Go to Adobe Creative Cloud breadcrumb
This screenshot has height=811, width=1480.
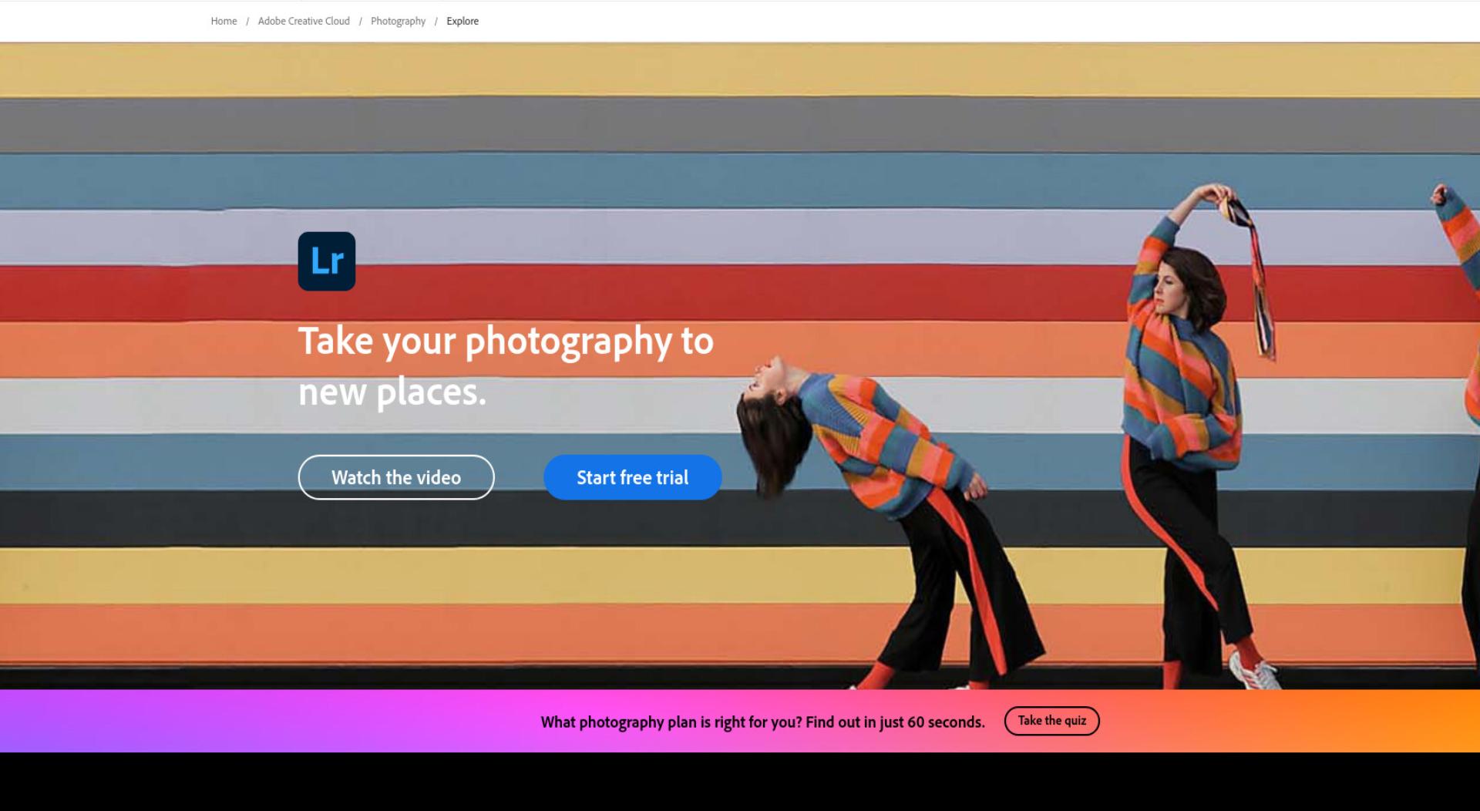[x=304, y=21]
